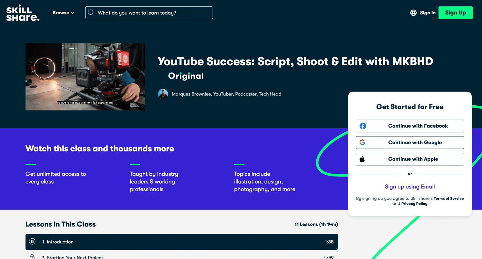Click the green Sign Up button

click(456, 13)
